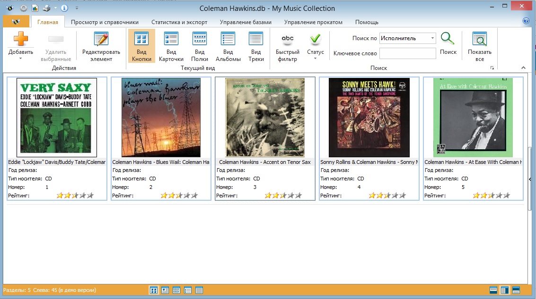
Task: Open the orange application menu button
Action: tap(16, 22)
